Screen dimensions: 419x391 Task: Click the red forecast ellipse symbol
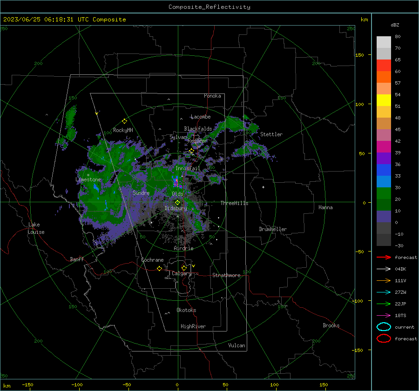[384, 338]
